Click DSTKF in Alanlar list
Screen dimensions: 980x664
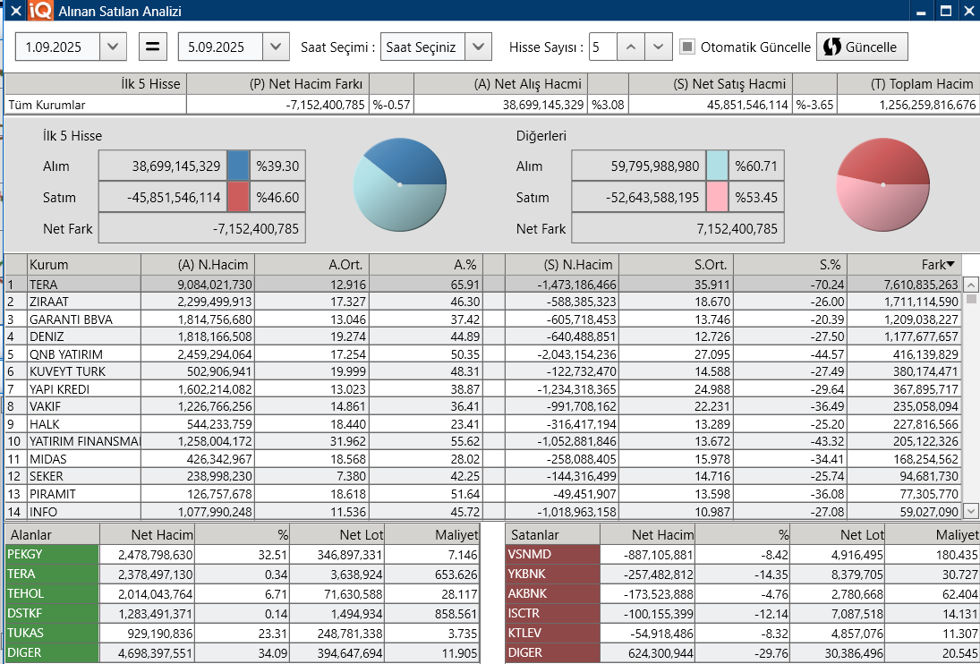(52, 613)
